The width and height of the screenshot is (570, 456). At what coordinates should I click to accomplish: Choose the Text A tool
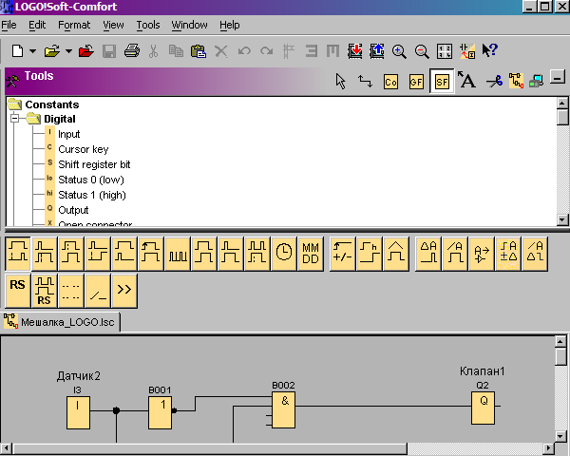coord(466,80)
